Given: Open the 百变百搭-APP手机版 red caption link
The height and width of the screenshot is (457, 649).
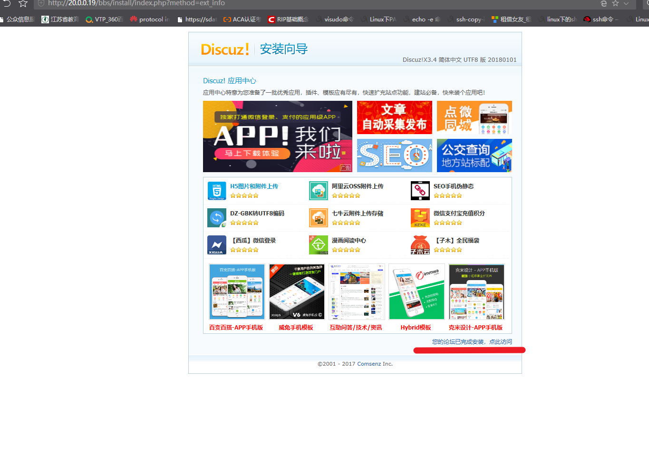Looking at the screenshot, I should click(x=236, y=328).
